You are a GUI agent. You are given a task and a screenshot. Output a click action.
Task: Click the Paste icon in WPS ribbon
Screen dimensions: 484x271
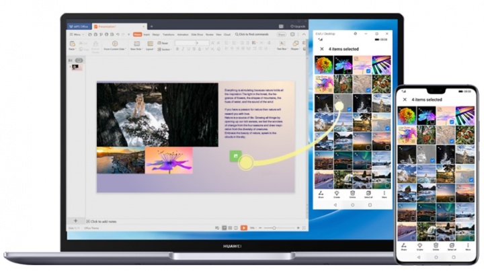tap(72, 44)
